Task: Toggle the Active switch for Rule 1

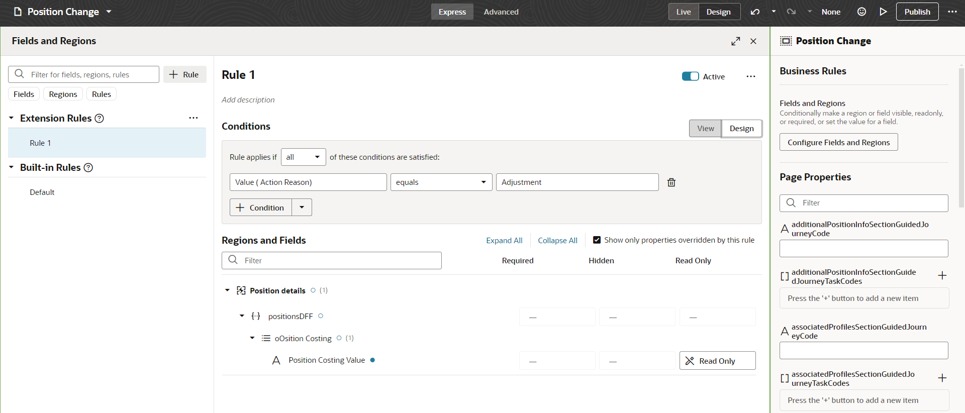Action: tap(690, 76)
